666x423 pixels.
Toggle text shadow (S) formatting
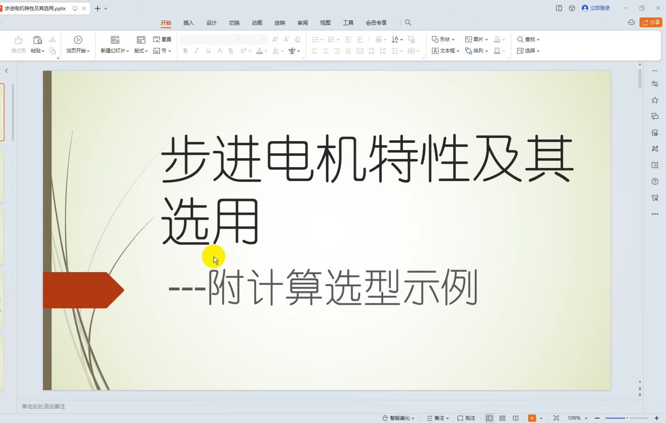(x=231, y=51)
